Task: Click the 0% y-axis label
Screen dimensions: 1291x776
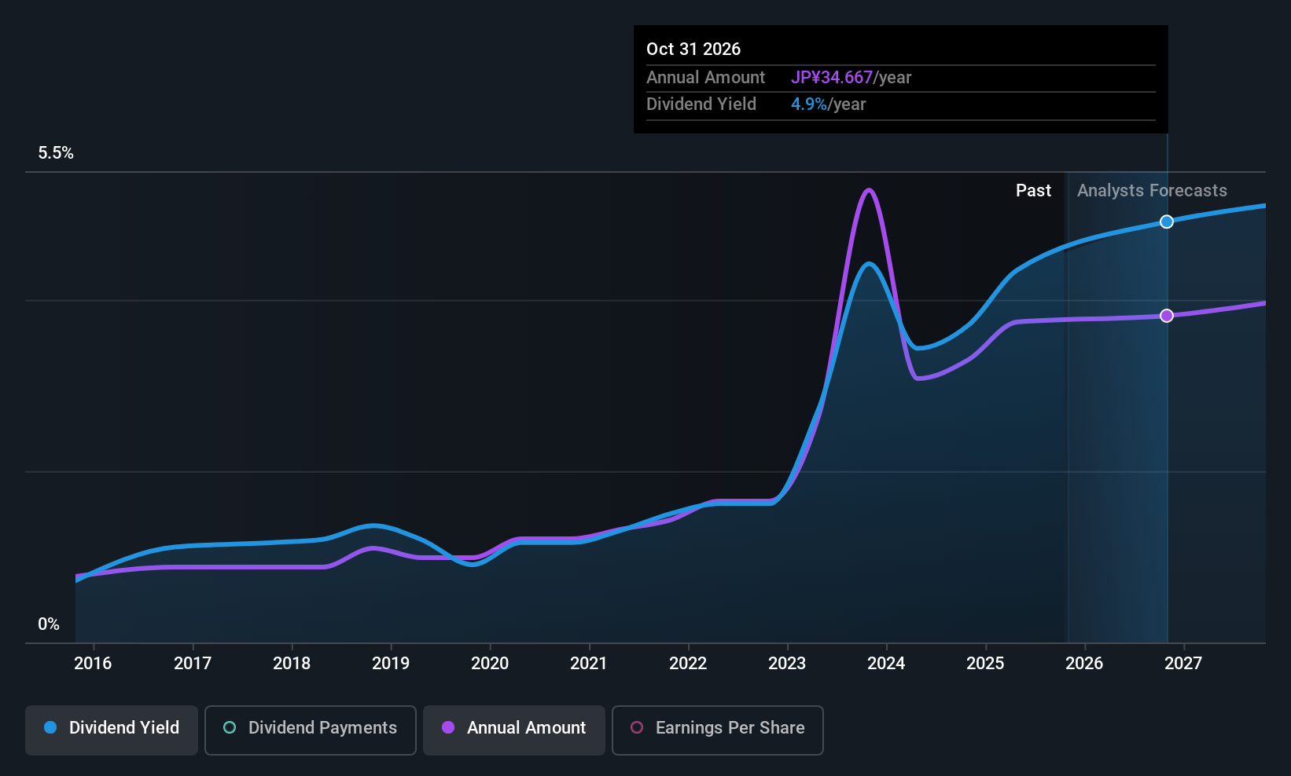Action: click(49, 624)
